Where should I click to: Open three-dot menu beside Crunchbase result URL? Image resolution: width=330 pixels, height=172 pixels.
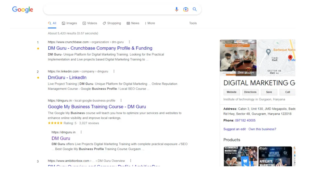(x=129, y=42)
